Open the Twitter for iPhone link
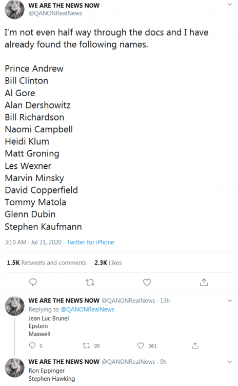Screen dimensions: 238x386 pyautogui.click(x=90, y=242)
